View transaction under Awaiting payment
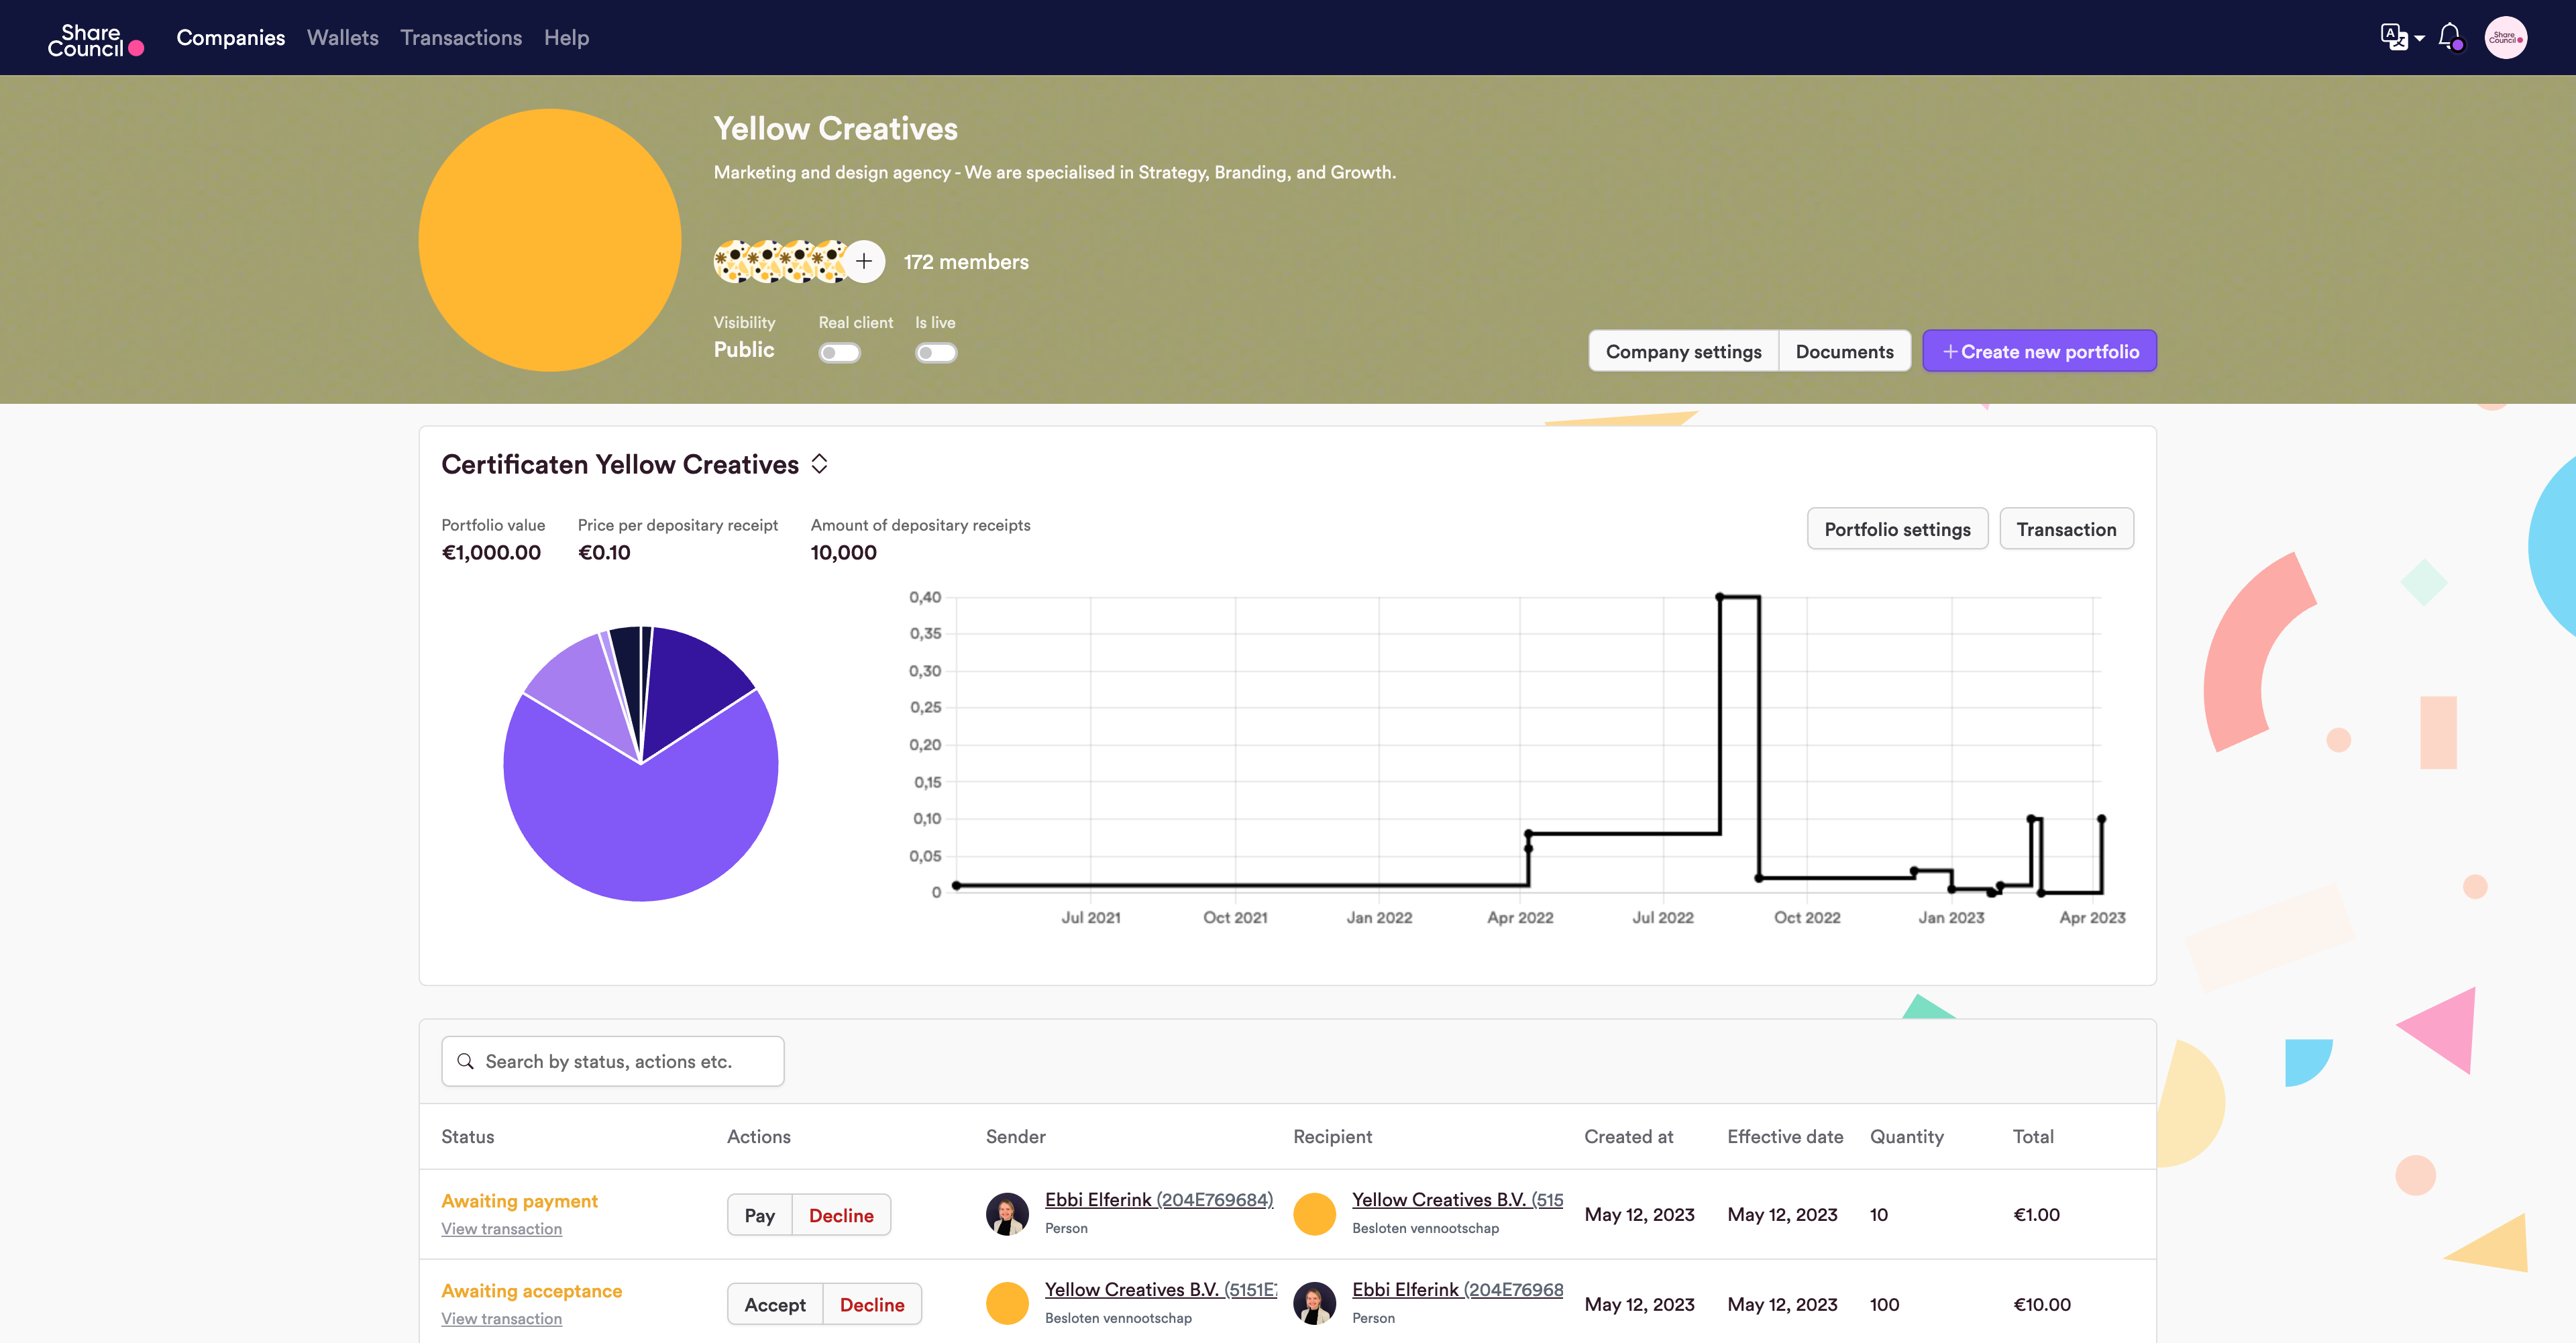This screenshot has width=2576, height=1343. point(502,1229)
